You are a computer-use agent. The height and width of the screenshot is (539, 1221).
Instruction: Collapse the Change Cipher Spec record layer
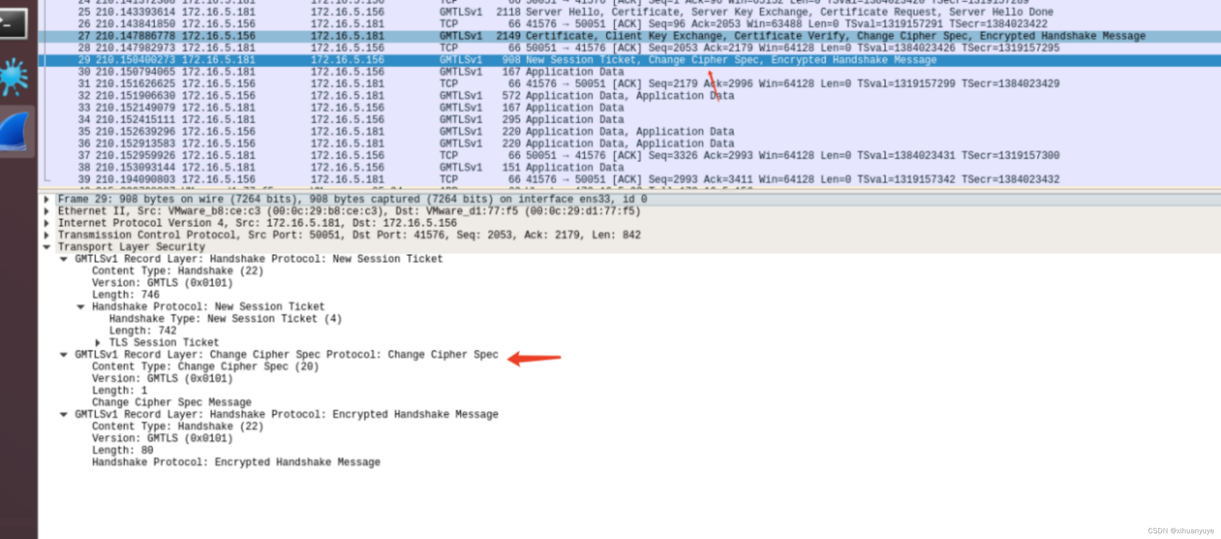(x=63, y=355)
